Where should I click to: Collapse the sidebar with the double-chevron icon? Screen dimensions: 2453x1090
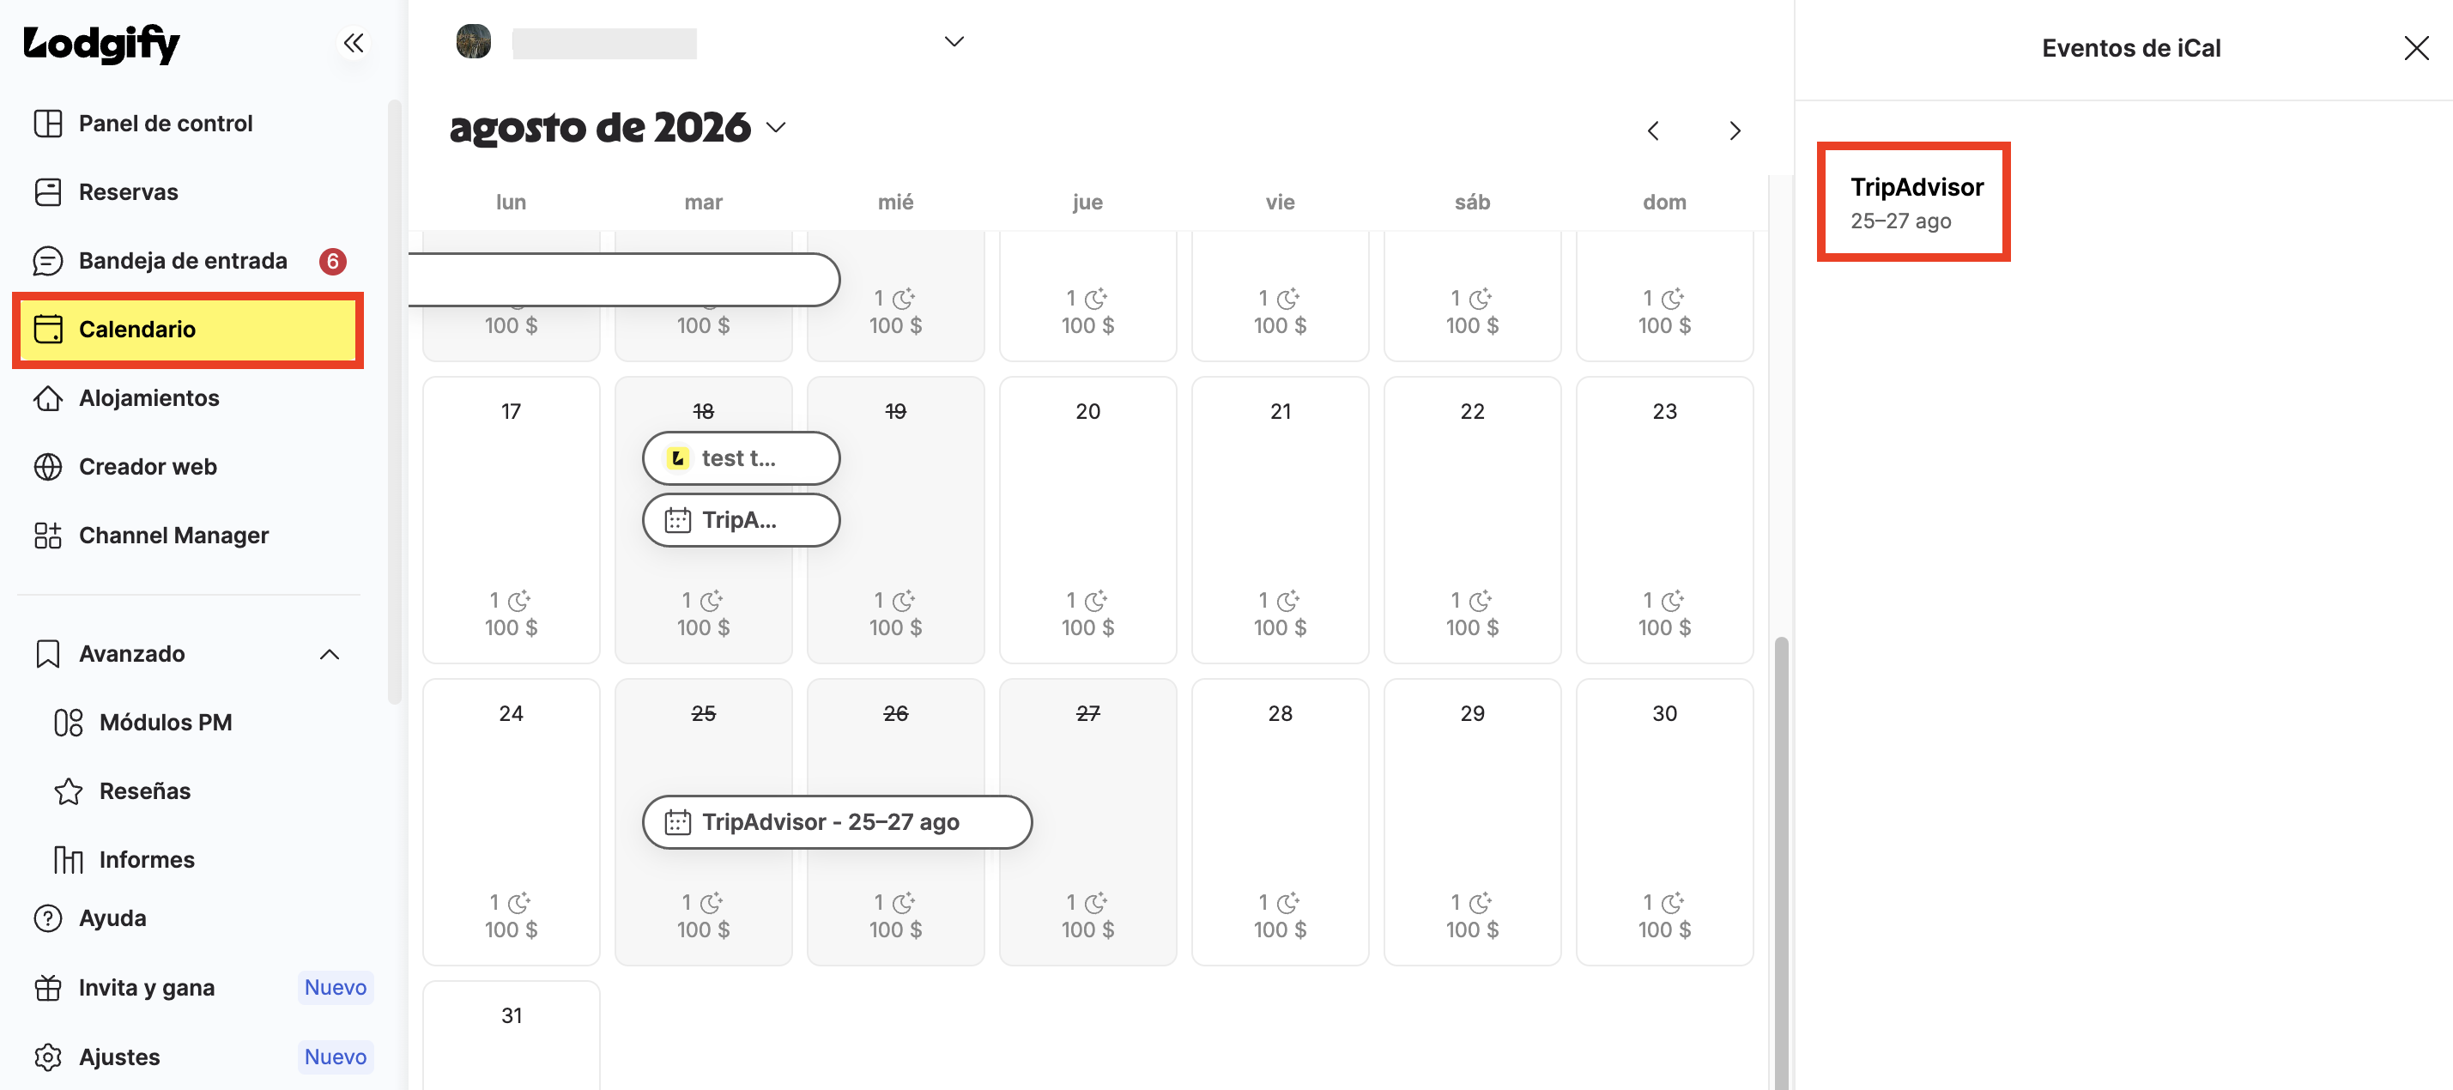354,43
